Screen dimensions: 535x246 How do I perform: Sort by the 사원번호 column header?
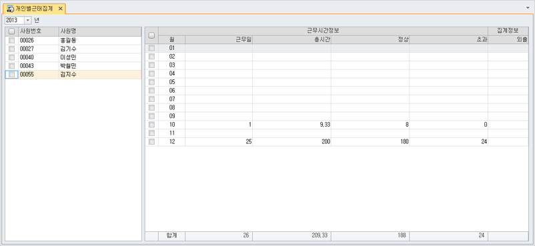click(39, 31)
